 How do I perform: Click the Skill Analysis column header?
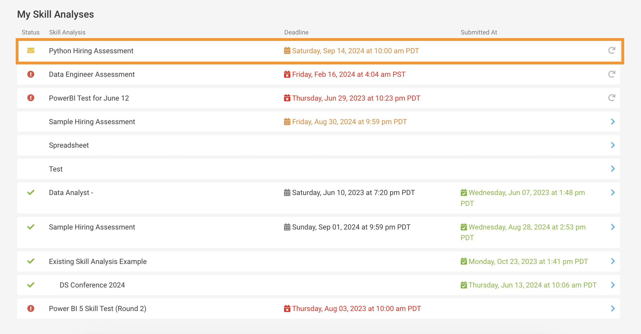[x=67, y=32]
